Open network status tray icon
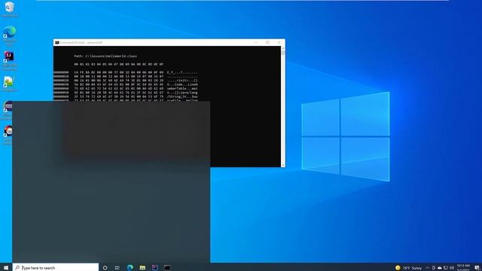Viewport: 482px width, 271px height. [x=446, y=268]
